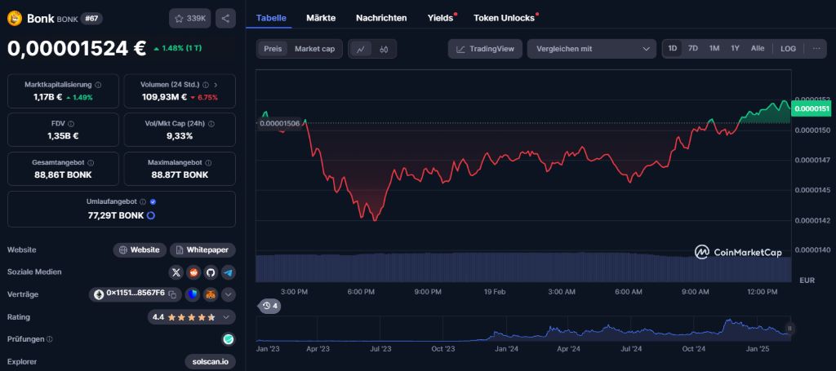Set chart range to Alle
Screen dimensions: 836x371
tap(758, 48)
